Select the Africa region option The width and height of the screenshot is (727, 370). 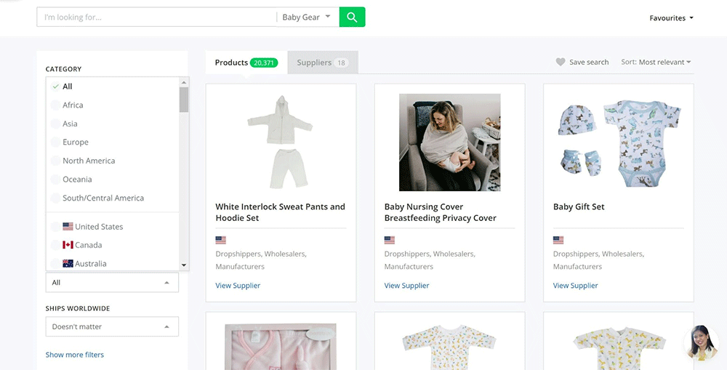click(73, 105)
